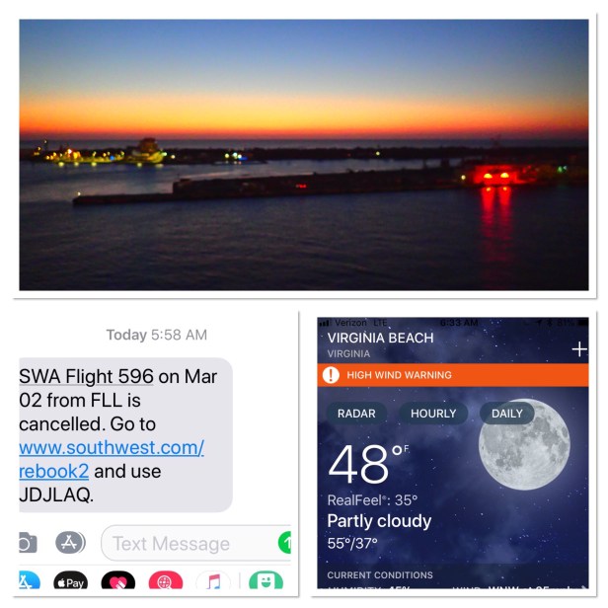Image resolution: width=608 pixels, height=608 pixels.
Task: Add a location with the plus icon
Action: [x=579, y=349]
